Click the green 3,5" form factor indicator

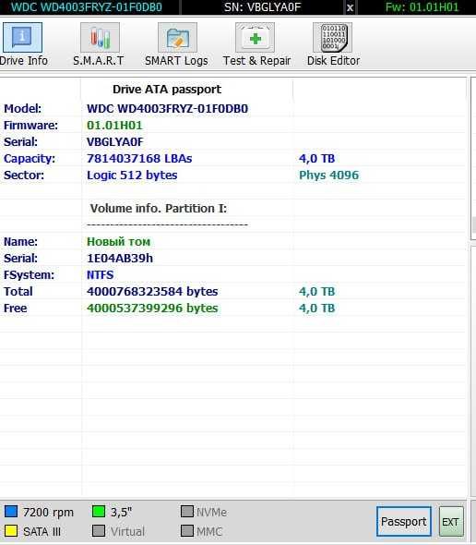click(99, 512)
